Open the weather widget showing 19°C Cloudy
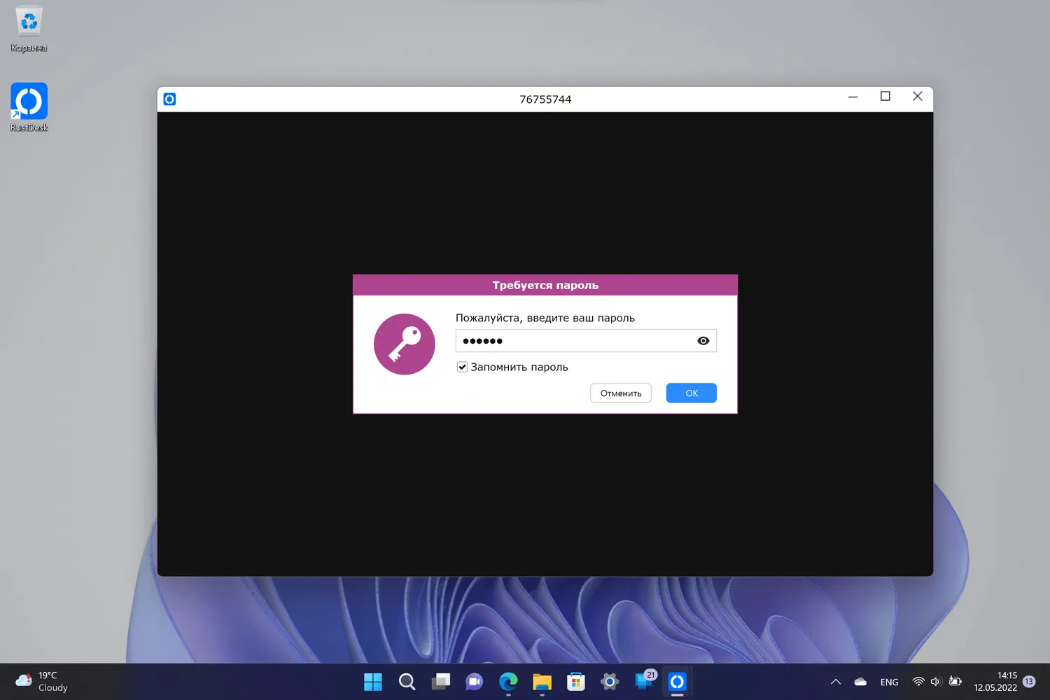Viewport: 1050px width, 700px height. pos(42,682)
